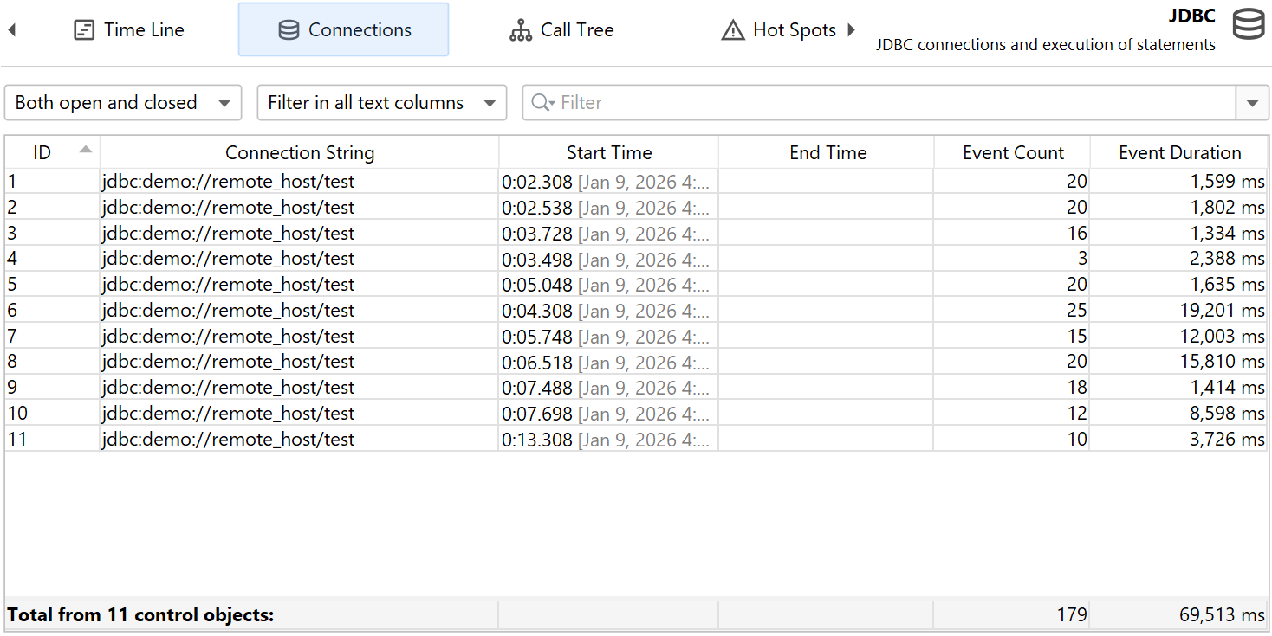This screenshot has height=636, width=1272.
Task: Click the Connections database icon
Action: (289, 30)
